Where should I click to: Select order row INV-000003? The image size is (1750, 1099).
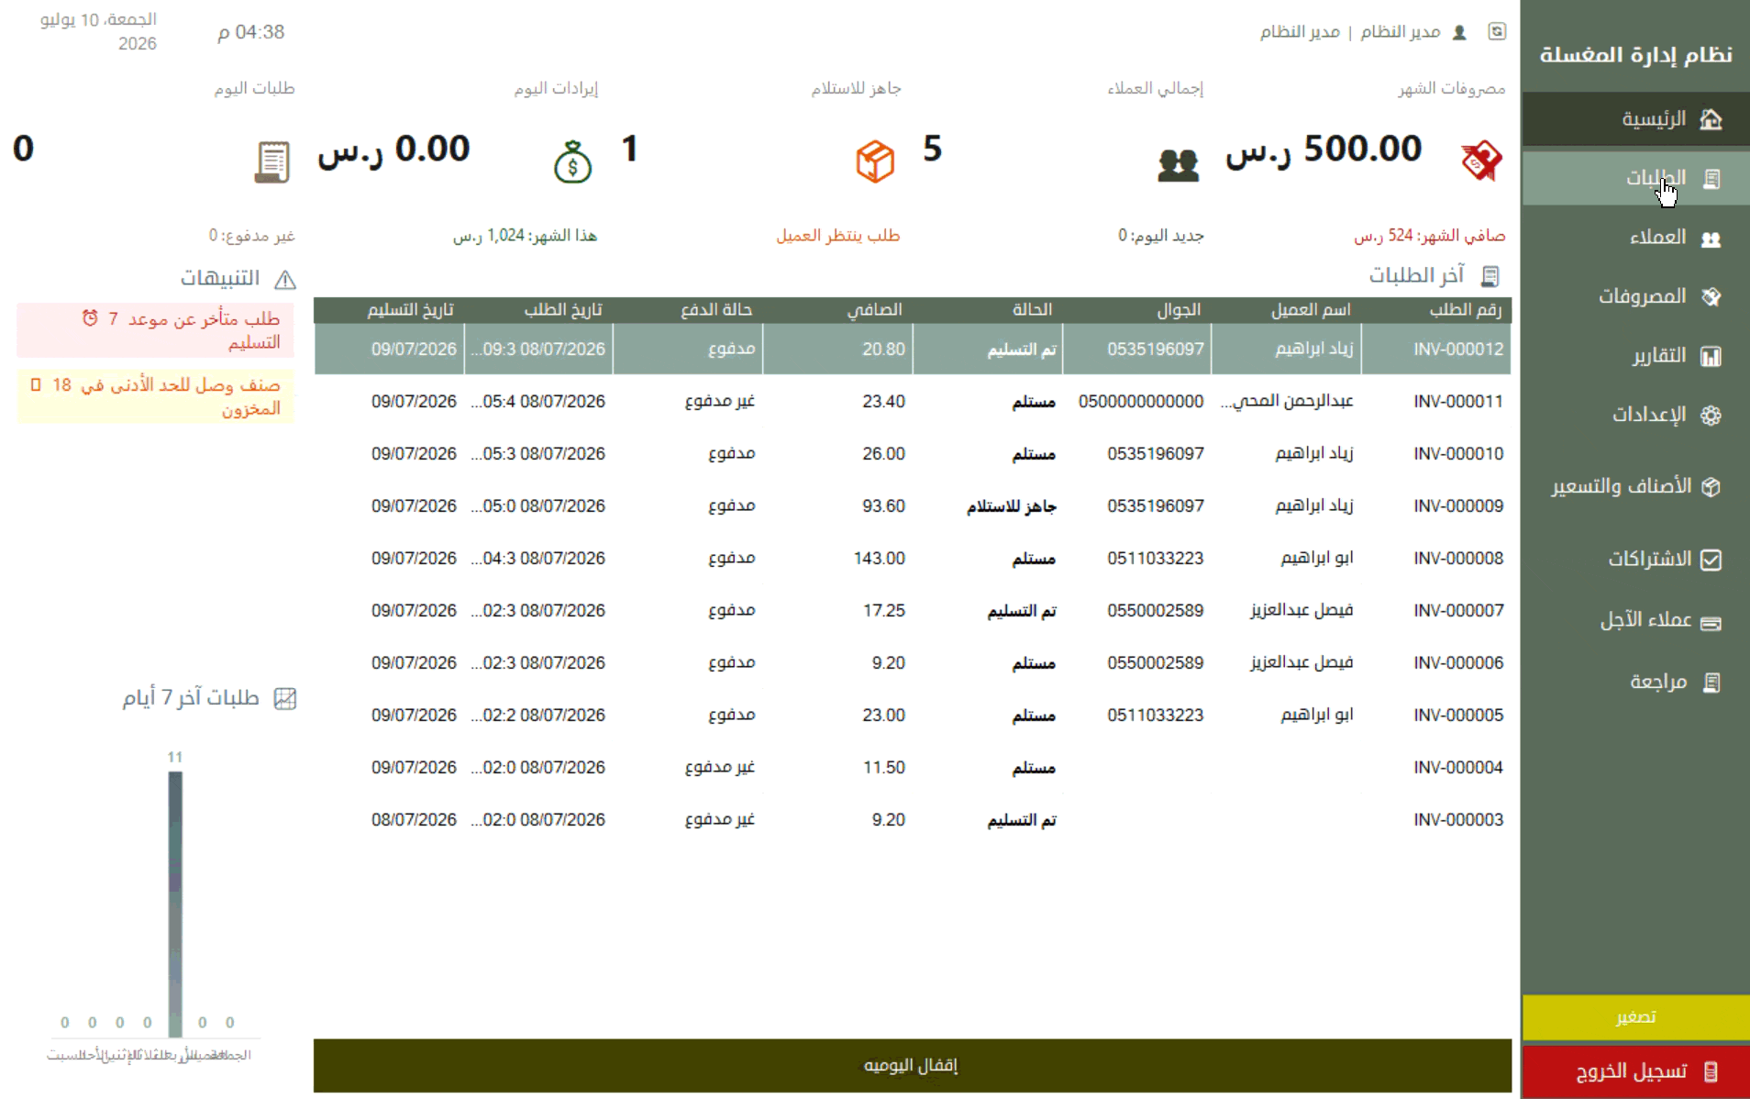(x=913, y=820)
